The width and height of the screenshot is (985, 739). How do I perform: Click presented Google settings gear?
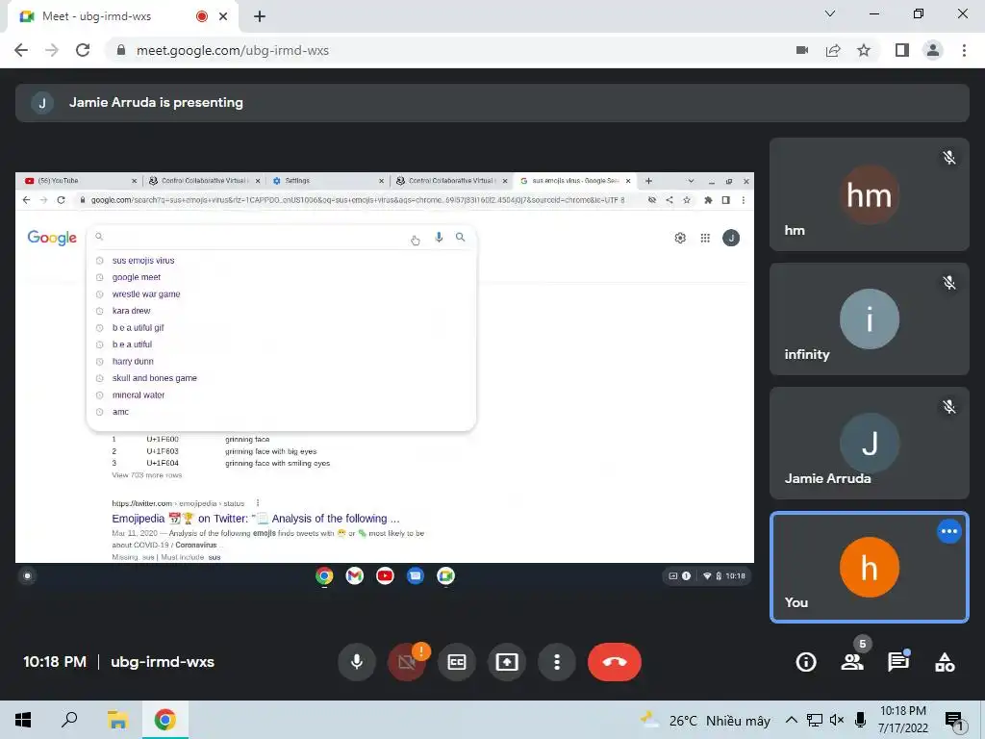point(680,239)
